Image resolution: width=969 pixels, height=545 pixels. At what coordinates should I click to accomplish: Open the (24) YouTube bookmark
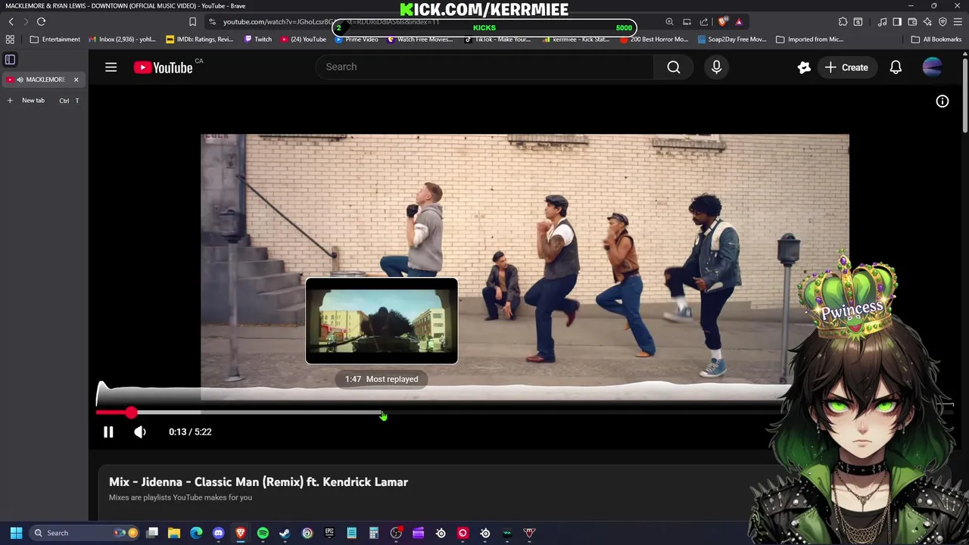[303, 39]
